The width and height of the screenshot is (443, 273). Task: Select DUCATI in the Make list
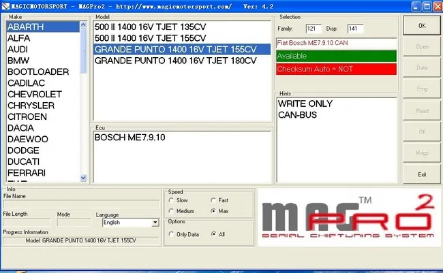tap(43, 161)
